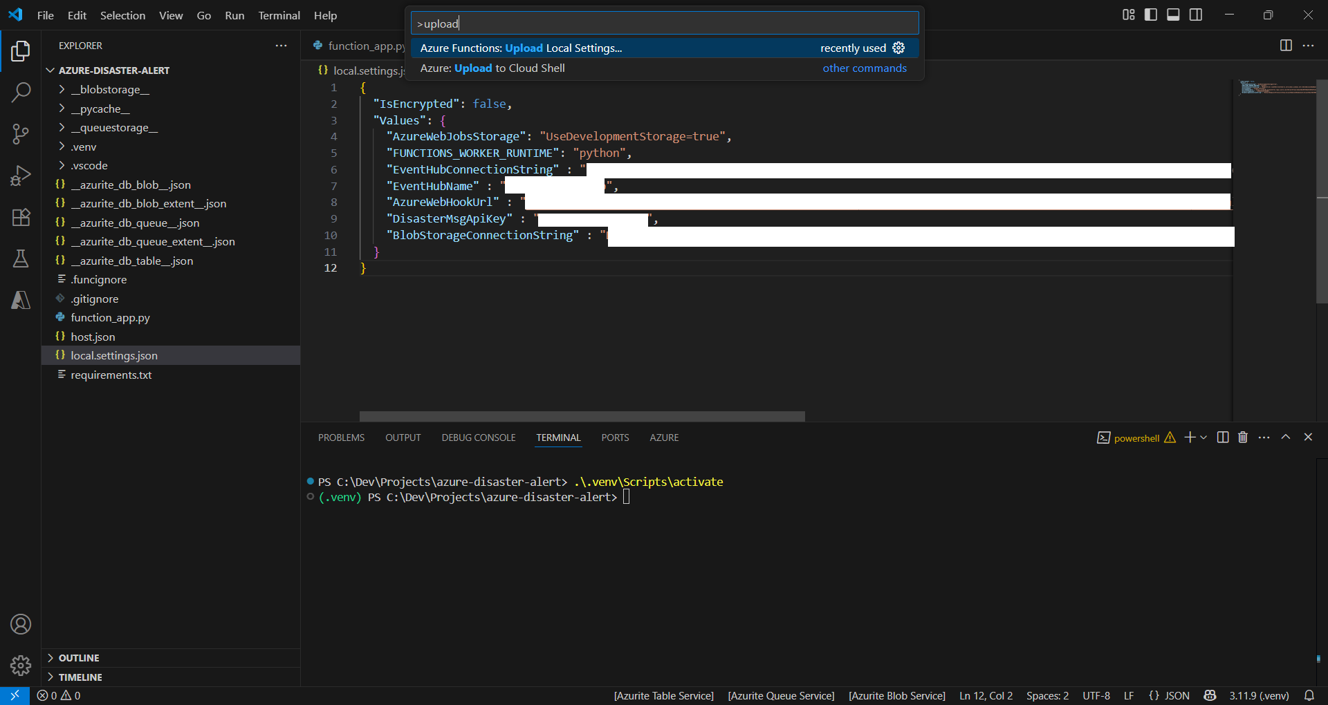This screenshot has width=1328, height=705.
Task: Click the editor minimap
Action: tap(1278, 88)
